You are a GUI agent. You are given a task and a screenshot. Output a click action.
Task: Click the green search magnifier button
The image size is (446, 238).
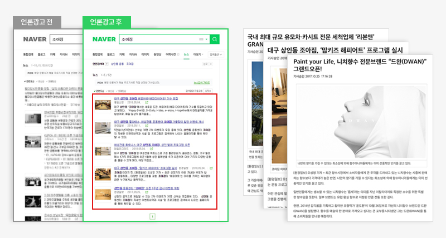click(x=215, y=39)
